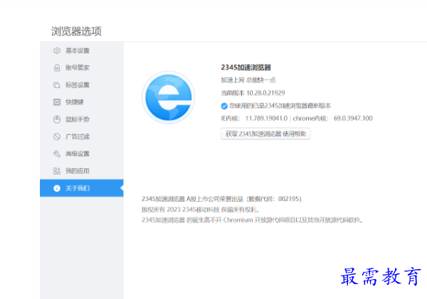Click the 浏览器选项 page heading
This screenshot has height=299, width=427.
tap(77, 31)
